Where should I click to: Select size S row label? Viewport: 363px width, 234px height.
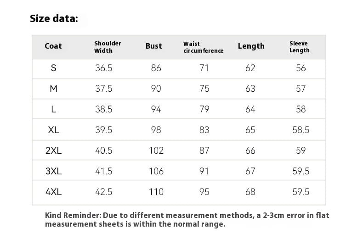(x=53, y=68)
